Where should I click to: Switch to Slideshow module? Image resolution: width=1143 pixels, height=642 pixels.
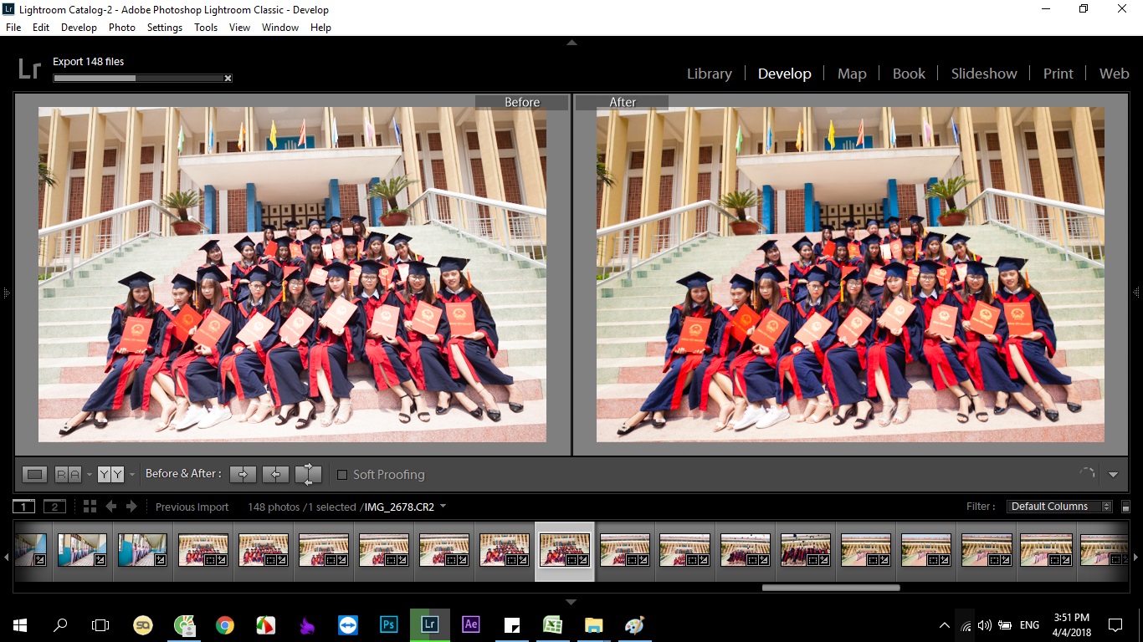point(984,74)
